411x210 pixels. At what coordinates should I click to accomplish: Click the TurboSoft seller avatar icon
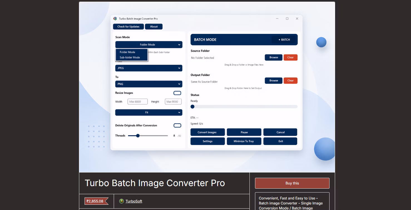click(122, 201)
